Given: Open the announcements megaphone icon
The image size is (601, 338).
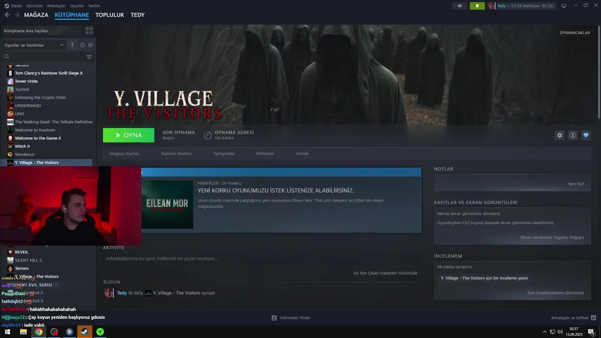Looking at the screenshot, I should point(460,6).
